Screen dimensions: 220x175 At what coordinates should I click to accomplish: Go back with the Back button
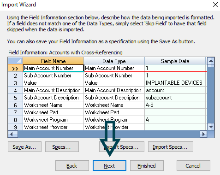click(72, 166)
